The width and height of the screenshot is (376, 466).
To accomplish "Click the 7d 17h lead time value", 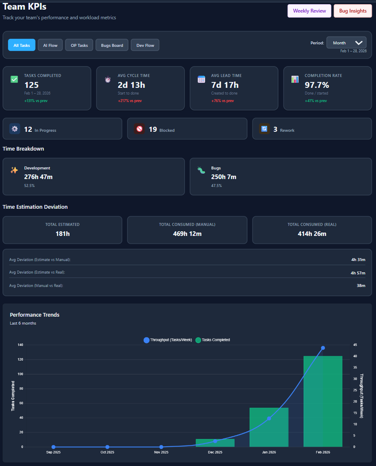I will (x=225, y=85).
